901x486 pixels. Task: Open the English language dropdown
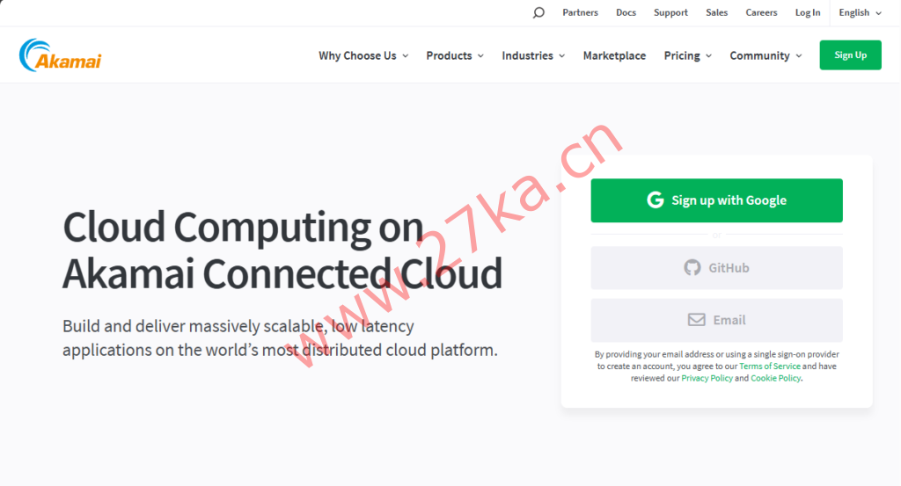pyautogui.click(x=860, y=12)
